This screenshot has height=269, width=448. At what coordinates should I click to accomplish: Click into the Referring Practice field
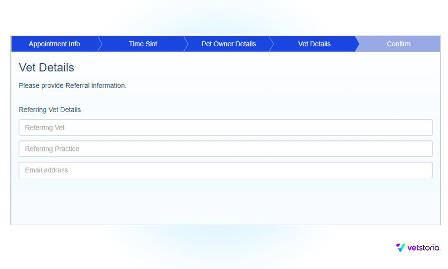tap(225, 149)
